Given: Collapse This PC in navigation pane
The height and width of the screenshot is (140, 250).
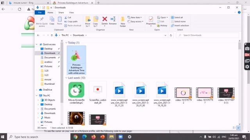Looking at the screenshot, I should [x=37, y=96].
